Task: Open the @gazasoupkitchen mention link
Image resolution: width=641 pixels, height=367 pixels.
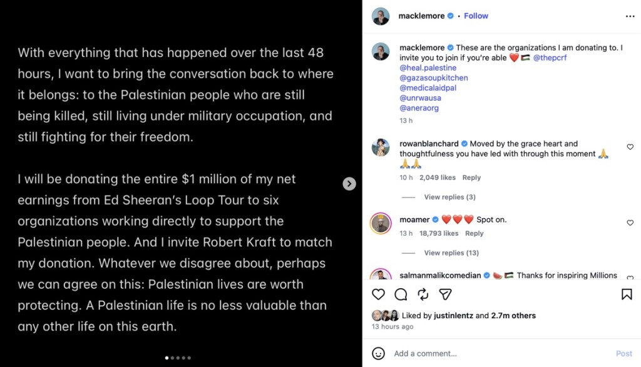Action: pos(434,78)
